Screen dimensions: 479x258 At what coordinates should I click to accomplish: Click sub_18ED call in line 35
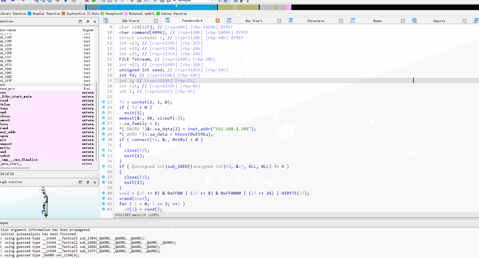177,167
